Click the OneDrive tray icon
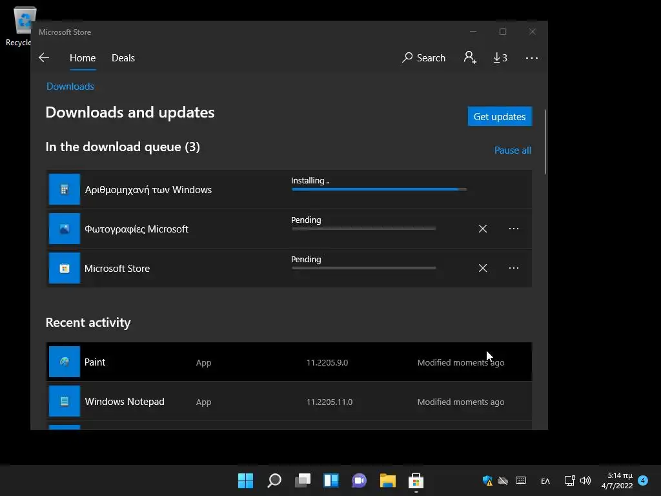Image resolution: width=661 pixels, height=496 pixels. click(x=503, y=480)
